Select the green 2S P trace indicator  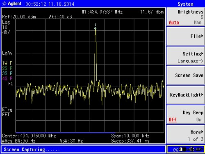[7, 68]
